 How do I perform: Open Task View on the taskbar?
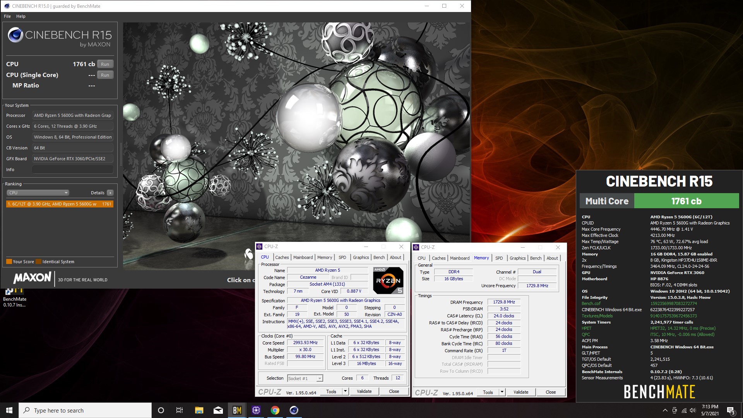click(x=180, y=410)
